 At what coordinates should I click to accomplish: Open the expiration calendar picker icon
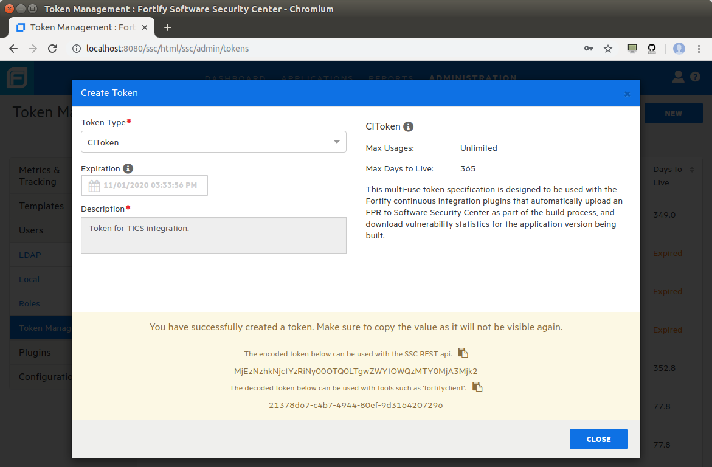(x=94, y=185)
